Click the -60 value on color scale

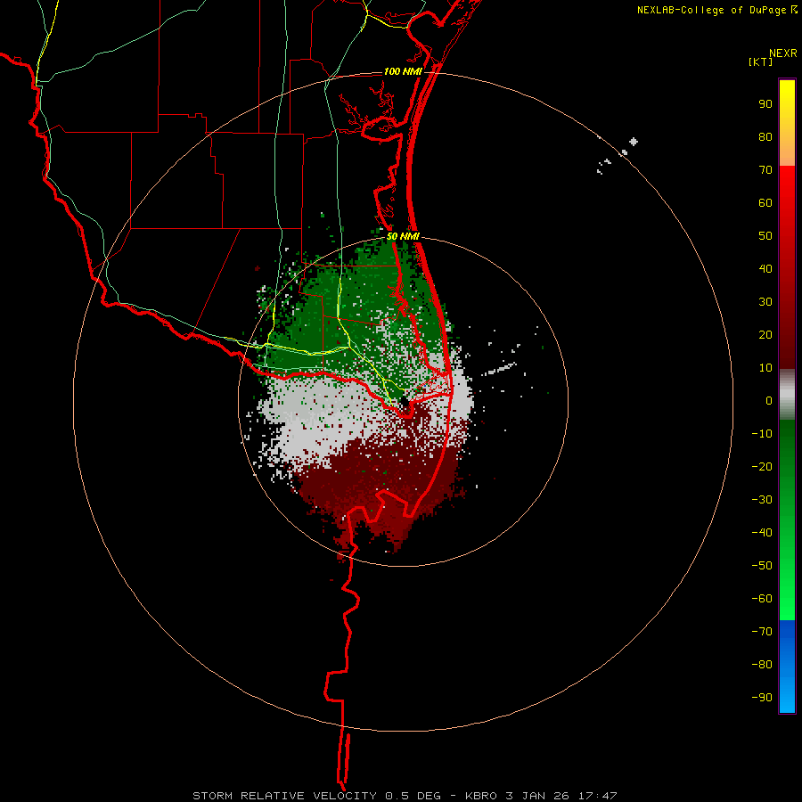(762, 599)
